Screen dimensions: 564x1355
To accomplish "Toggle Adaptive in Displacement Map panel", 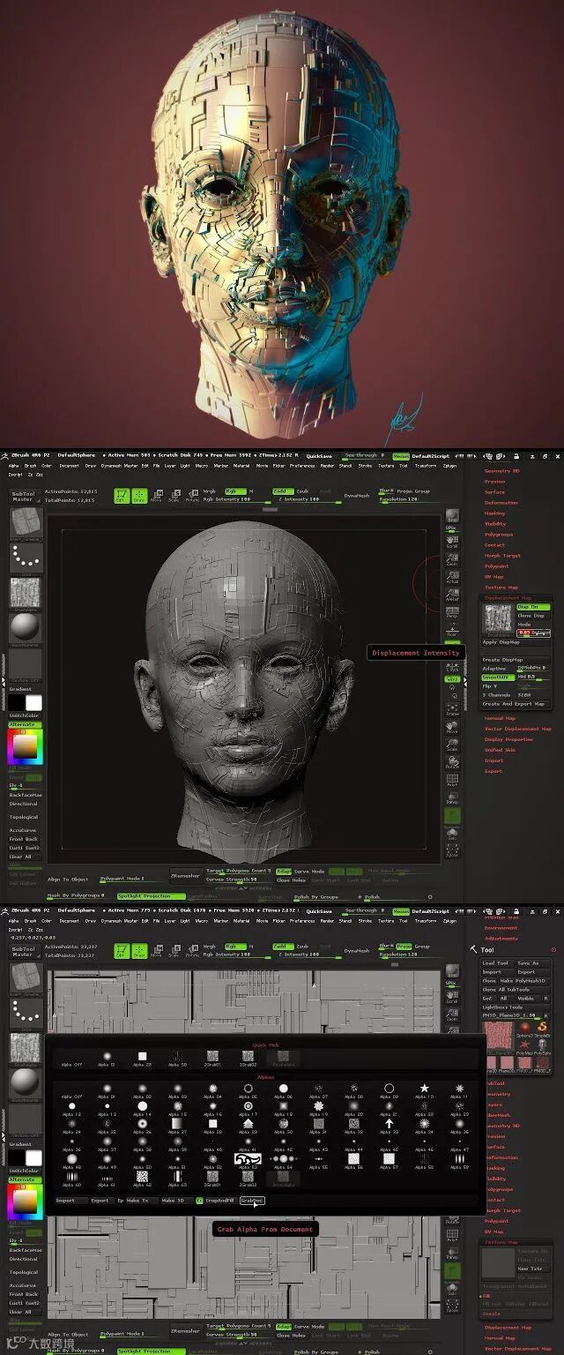I will (497, 668).
